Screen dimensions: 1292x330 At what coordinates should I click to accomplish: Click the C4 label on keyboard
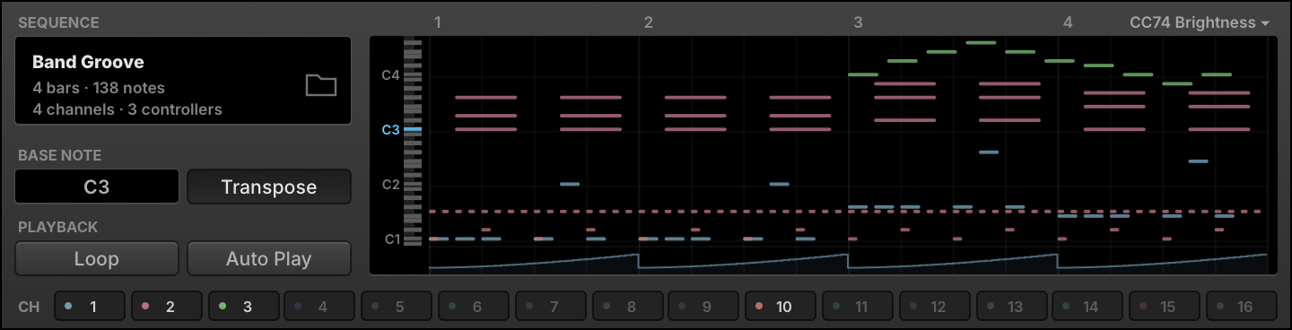[390, 75]
